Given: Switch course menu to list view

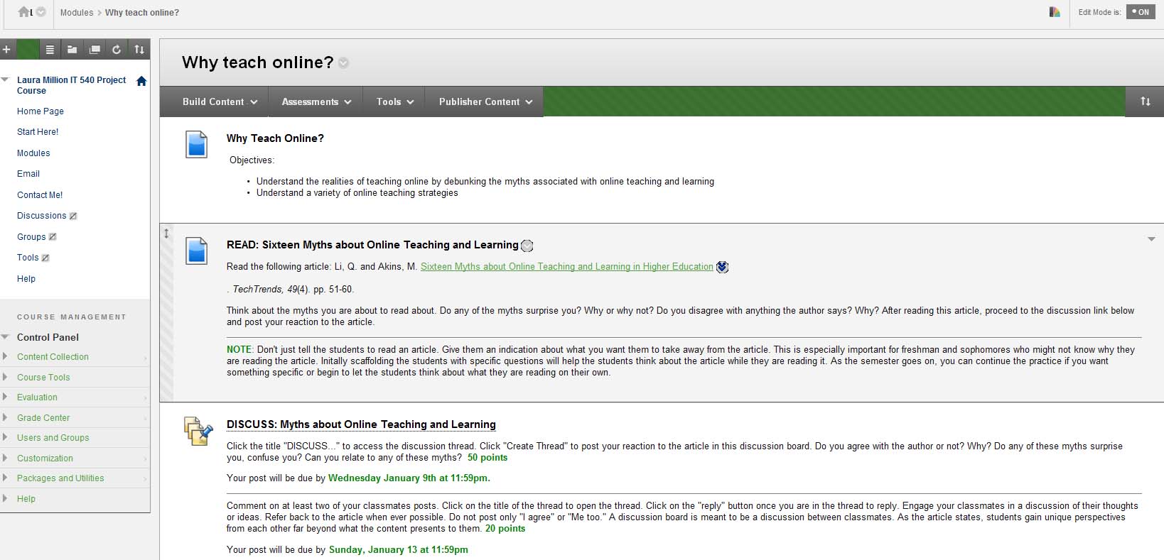Looking at the screenshot, I should (x=50, y=50).
